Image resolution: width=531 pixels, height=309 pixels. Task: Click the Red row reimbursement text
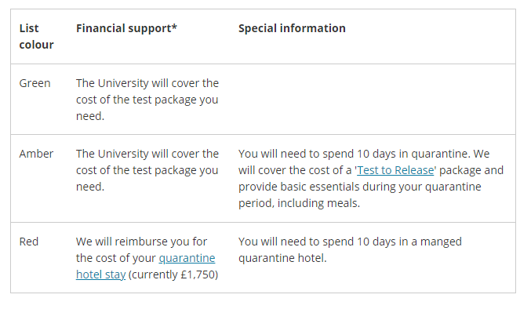click(x=147, y=258)
